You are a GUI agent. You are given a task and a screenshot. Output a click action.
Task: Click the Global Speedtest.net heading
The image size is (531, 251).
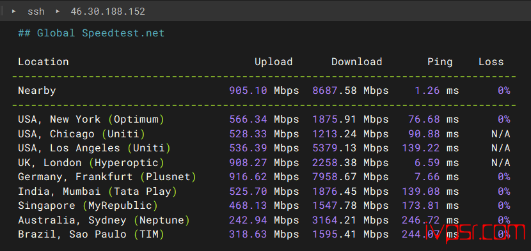91,33
